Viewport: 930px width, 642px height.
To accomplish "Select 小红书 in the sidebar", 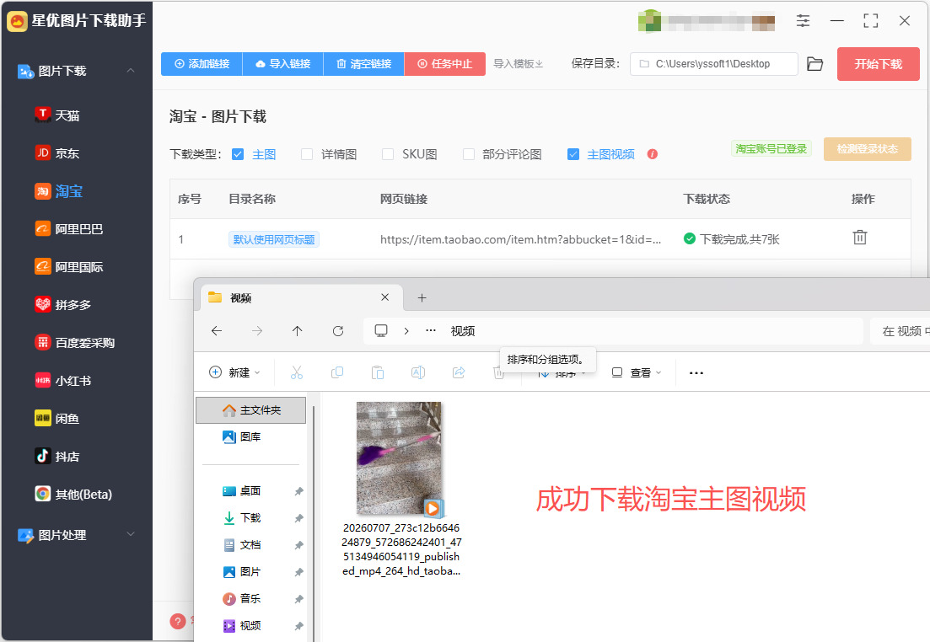I will [x=63, y=381].
